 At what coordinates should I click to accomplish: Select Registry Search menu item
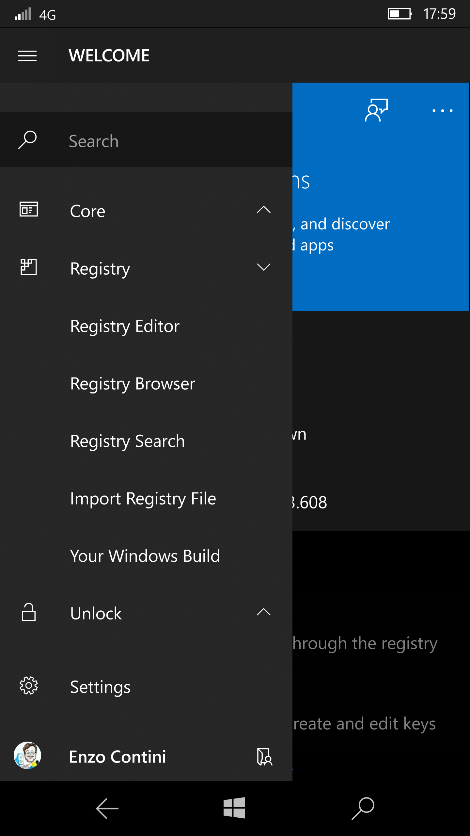click(x=127, y=441)
